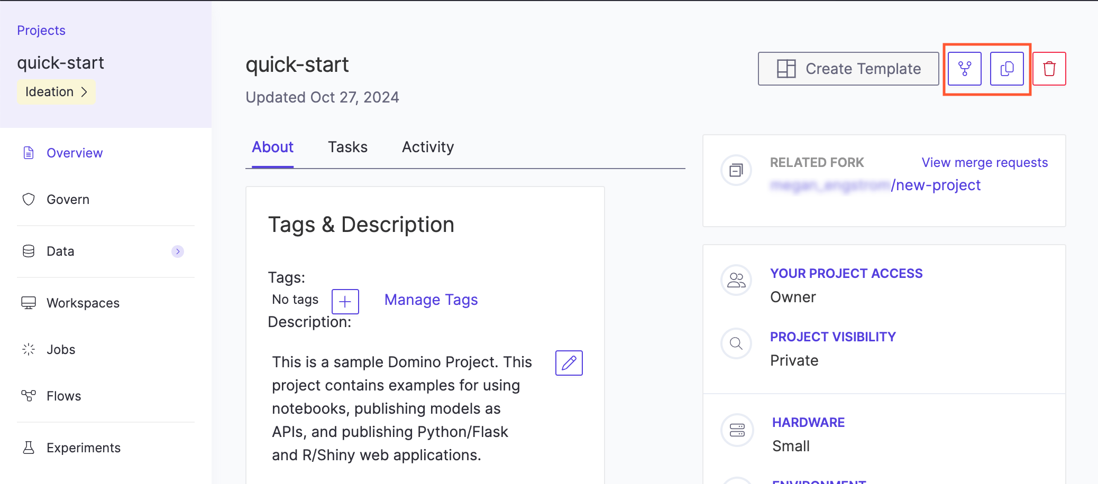Viewport: 1098px width, 484px height.
Task: Expand the Ideation stage dropdown
Action: 56,91
